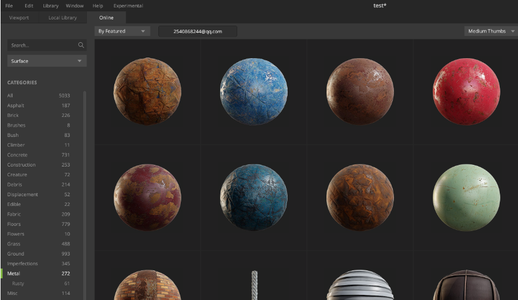Open the Surface asset type dropdown

47,61
